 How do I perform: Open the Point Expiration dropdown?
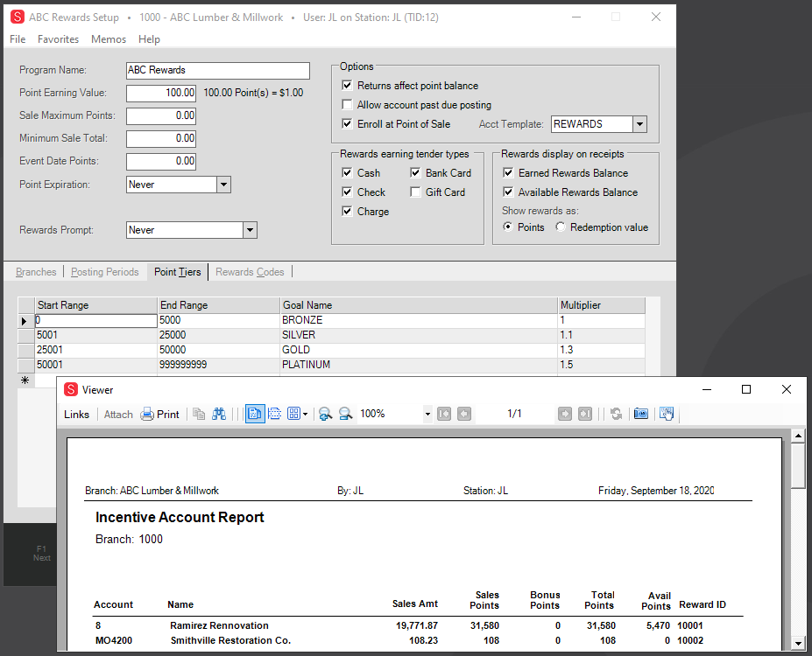click(x=223, y=185)
